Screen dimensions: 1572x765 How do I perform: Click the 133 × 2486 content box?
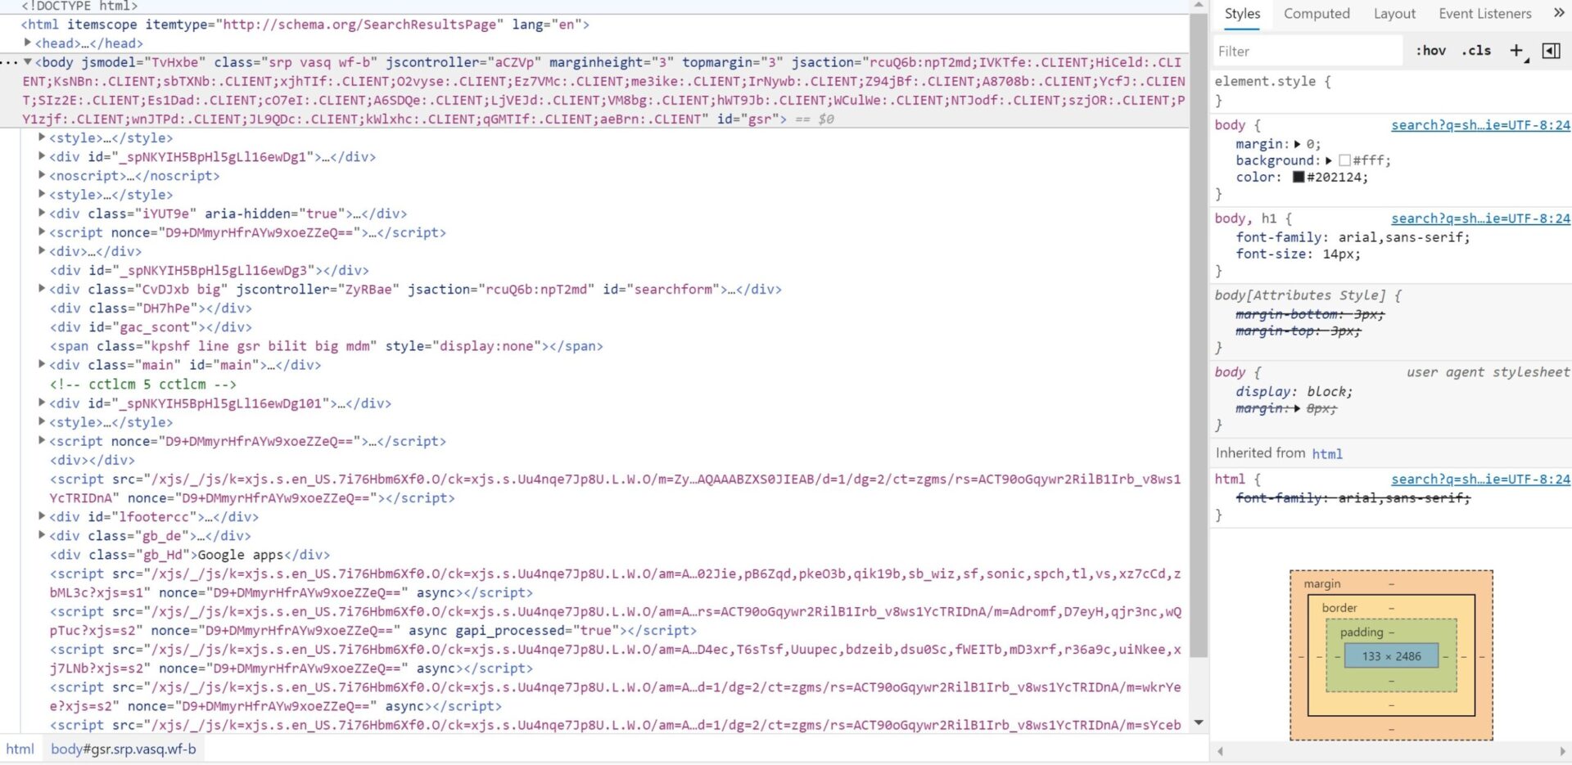coord(1391,656)
